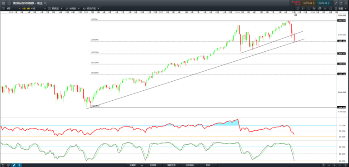Screen dimensions: 349x167
Task: Expand chart to full size icon
Action: click(x=336, y=3)
